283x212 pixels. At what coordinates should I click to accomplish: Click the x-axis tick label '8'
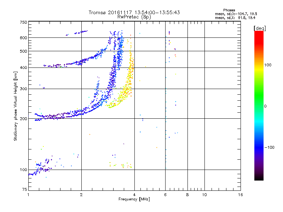click(x=187, y=195)
